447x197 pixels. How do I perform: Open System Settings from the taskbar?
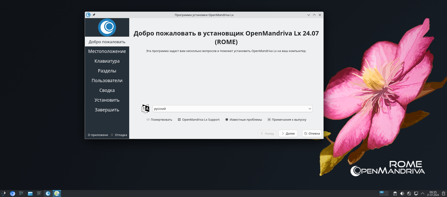pyautogui.click(x=21, y=193)
